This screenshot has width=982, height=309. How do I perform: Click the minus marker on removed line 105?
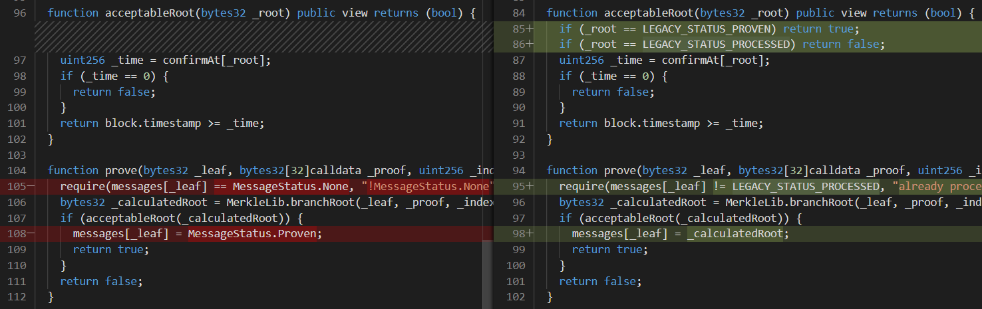pos(32,186)
